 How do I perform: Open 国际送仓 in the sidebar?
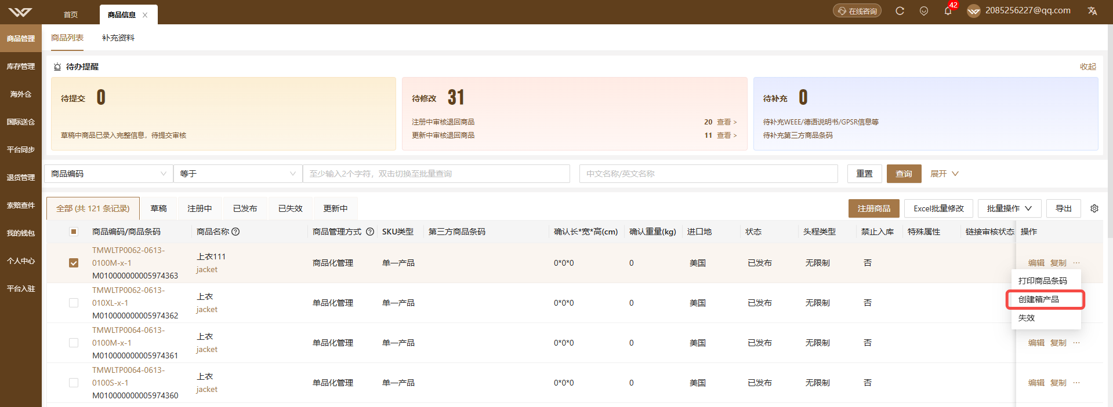(x=21, y=122)
